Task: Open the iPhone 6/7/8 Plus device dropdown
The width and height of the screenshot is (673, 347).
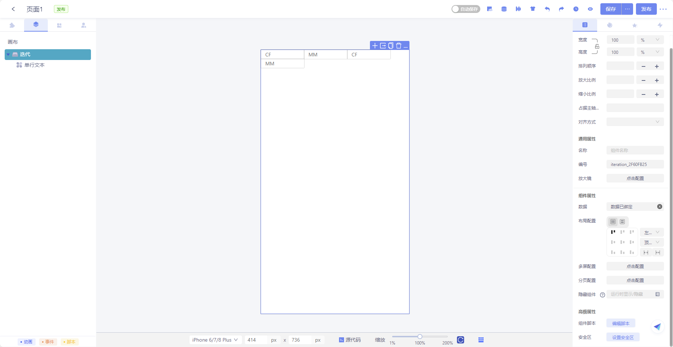Action: click(215, 340)
